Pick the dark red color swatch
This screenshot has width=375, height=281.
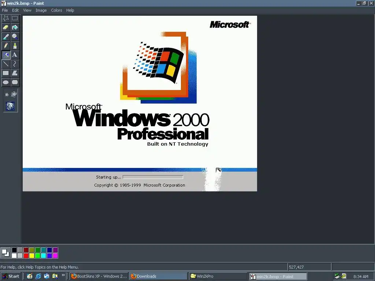(26, 250)
